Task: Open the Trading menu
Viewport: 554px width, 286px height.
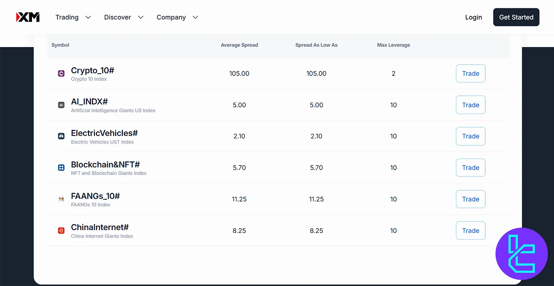Action: [x=67, y=17]
